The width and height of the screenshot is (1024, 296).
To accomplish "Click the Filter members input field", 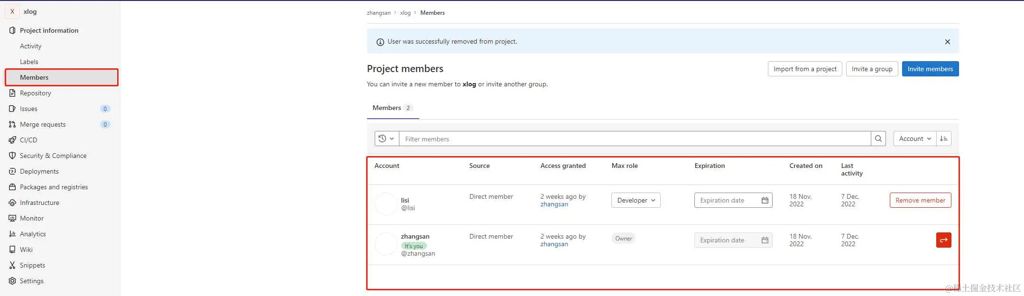I will (x=635, y=139).
